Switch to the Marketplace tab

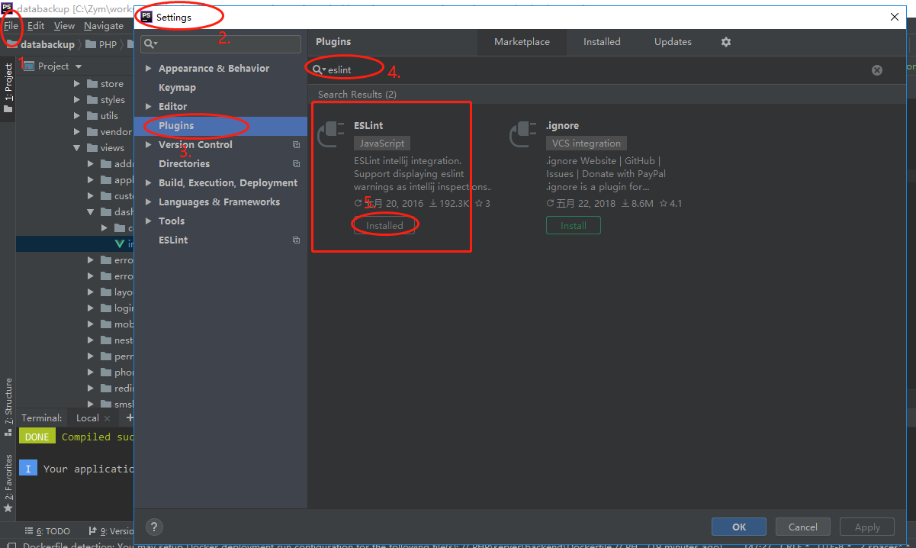[x=522, y=42]
